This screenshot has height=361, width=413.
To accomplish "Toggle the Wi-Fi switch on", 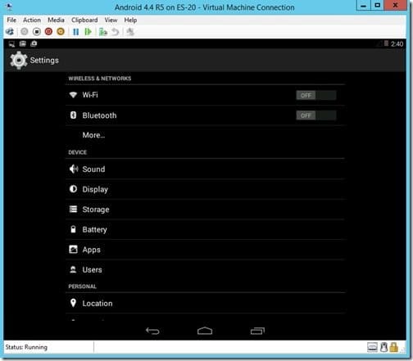I will pyautogui.click(x=316, y=95).
